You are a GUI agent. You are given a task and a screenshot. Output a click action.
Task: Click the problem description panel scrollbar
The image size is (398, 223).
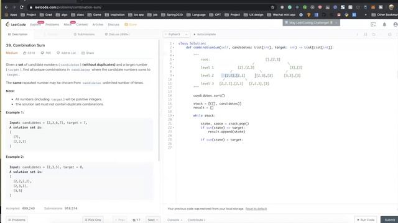(159, 100)
